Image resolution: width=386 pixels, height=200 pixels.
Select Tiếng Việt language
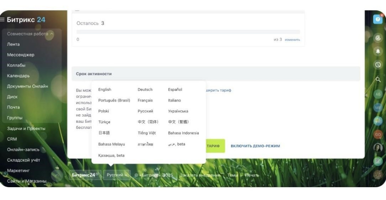click(x=147, y=133)
